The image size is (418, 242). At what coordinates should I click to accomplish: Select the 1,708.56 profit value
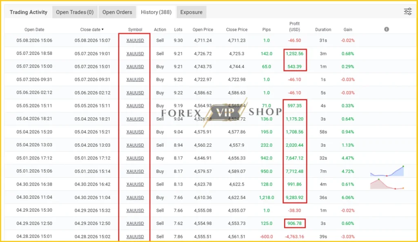(295, 132)
